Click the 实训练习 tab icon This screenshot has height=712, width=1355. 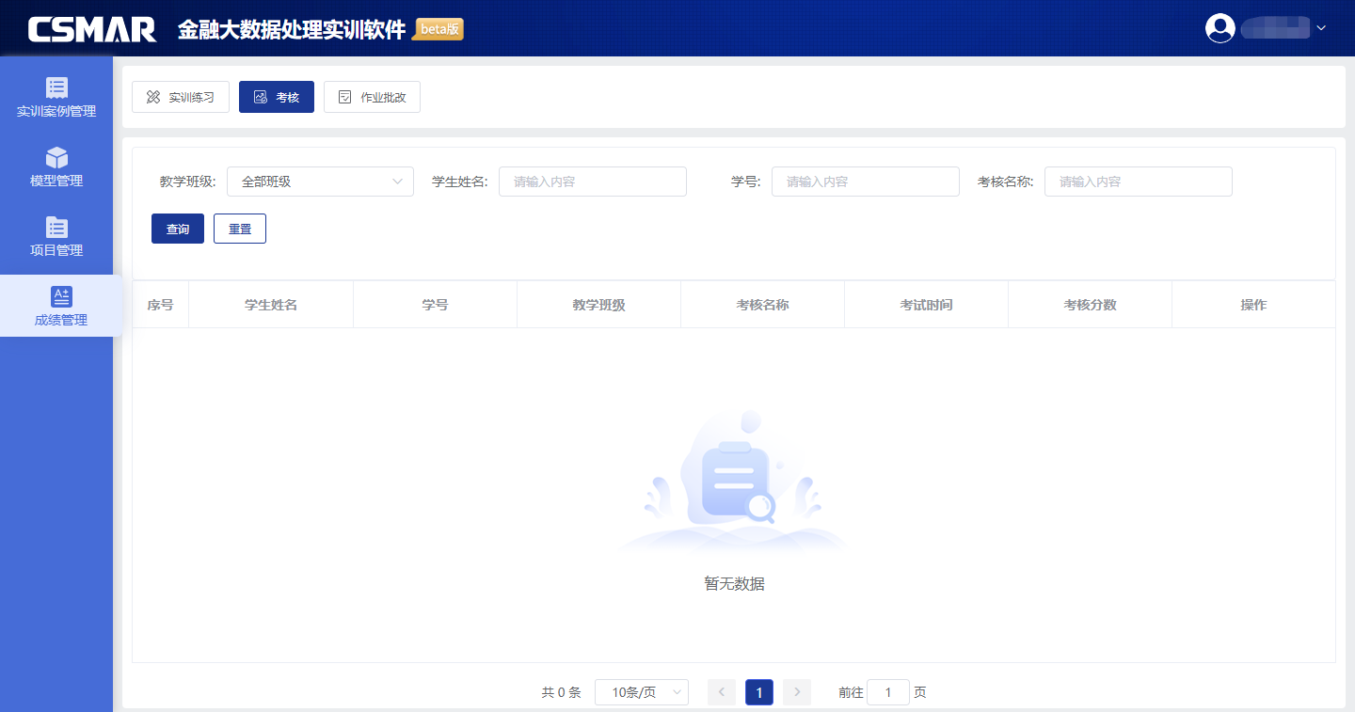153,97
